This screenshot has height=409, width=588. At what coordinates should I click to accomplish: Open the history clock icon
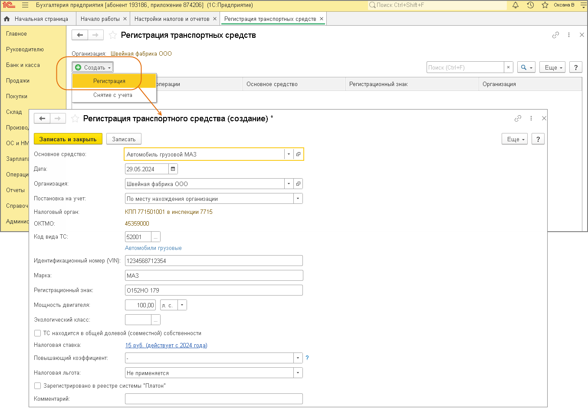pos(530,5)
